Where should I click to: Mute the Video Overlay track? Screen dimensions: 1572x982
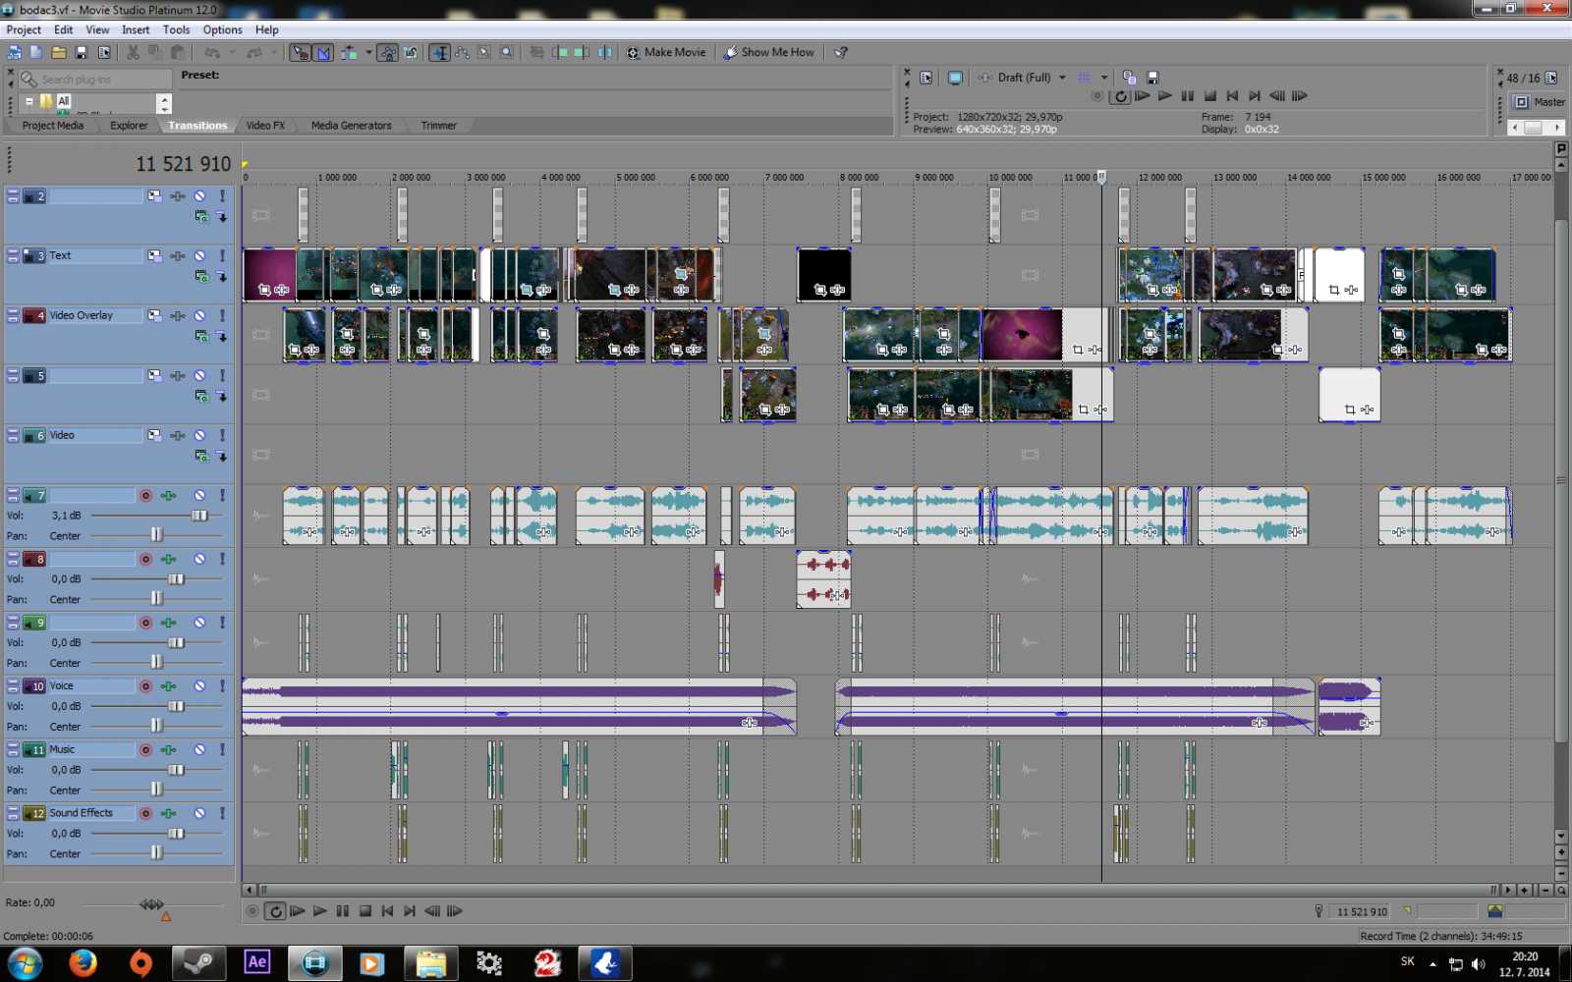[199, 315]
